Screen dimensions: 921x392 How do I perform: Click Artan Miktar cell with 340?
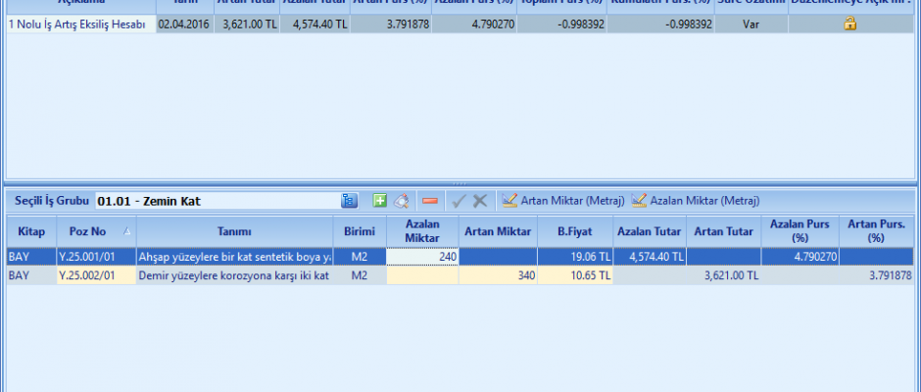tap(498, 276)
